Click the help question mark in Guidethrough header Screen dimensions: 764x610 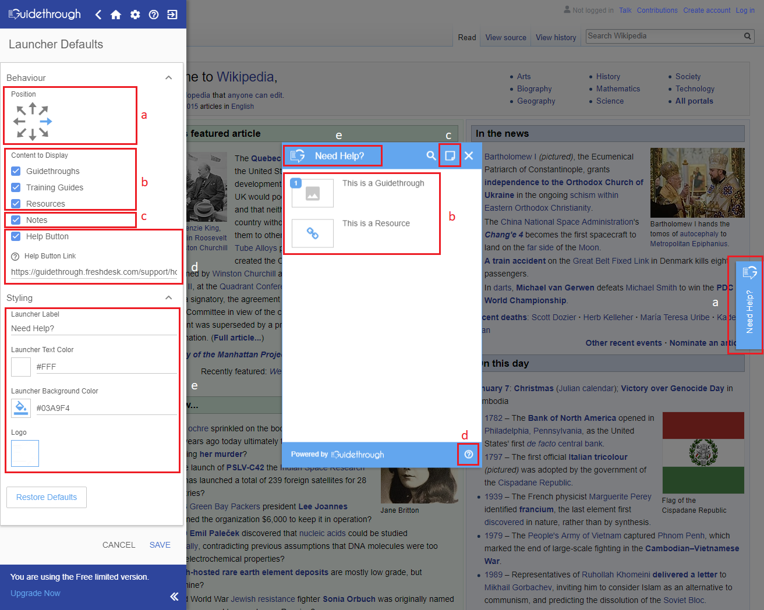[154, 15]
